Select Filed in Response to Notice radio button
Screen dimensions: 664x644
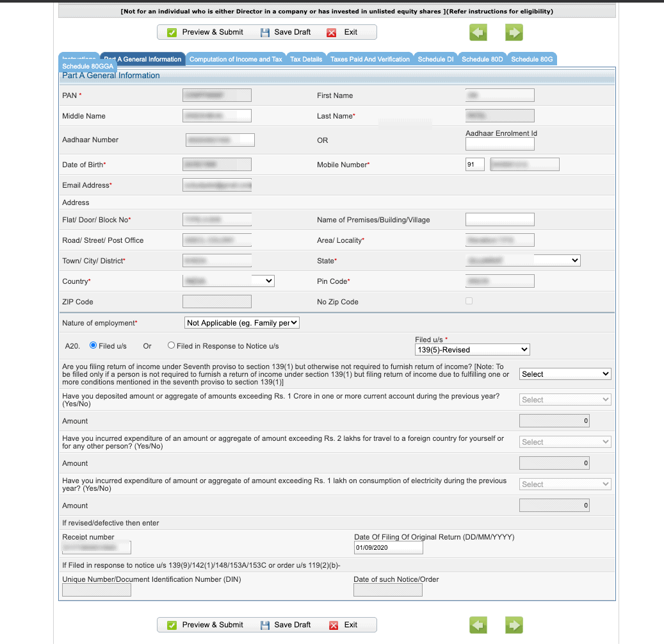coord(171,345)
